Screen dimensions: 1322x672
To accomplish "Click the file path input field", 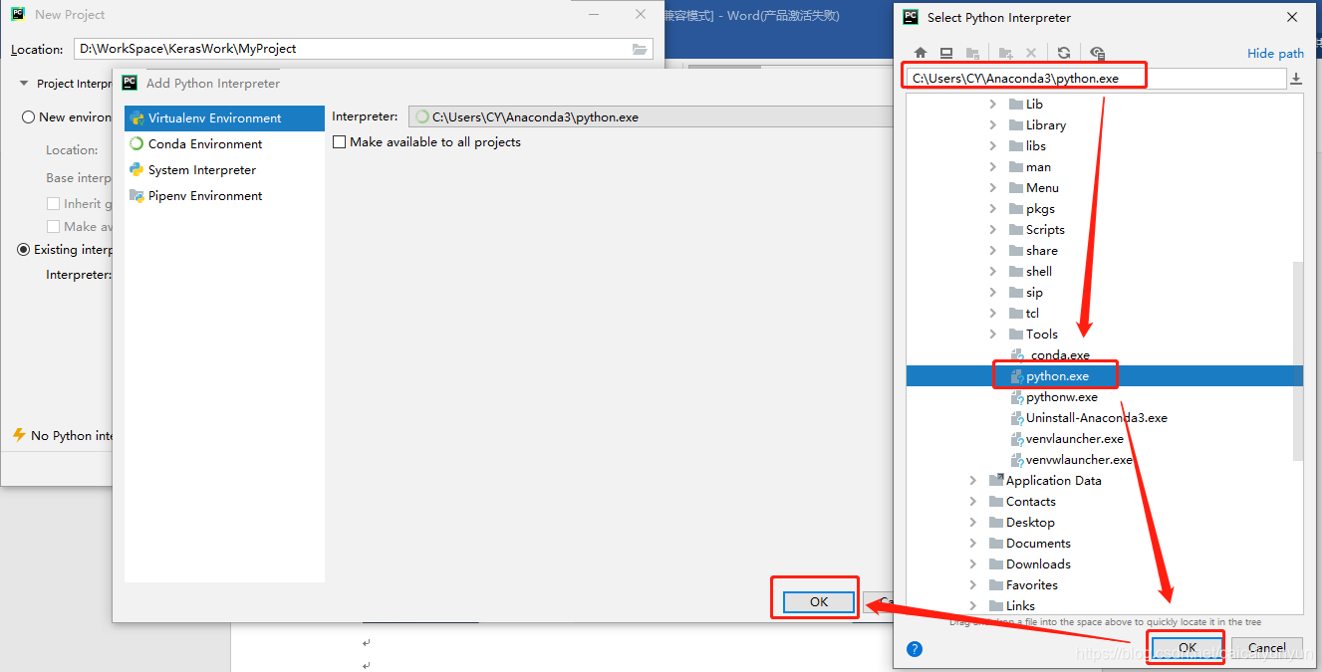I will click(1096, 79).
